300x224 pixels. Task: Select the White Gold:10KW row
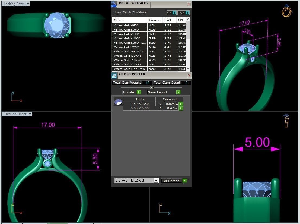click(149, 60)
